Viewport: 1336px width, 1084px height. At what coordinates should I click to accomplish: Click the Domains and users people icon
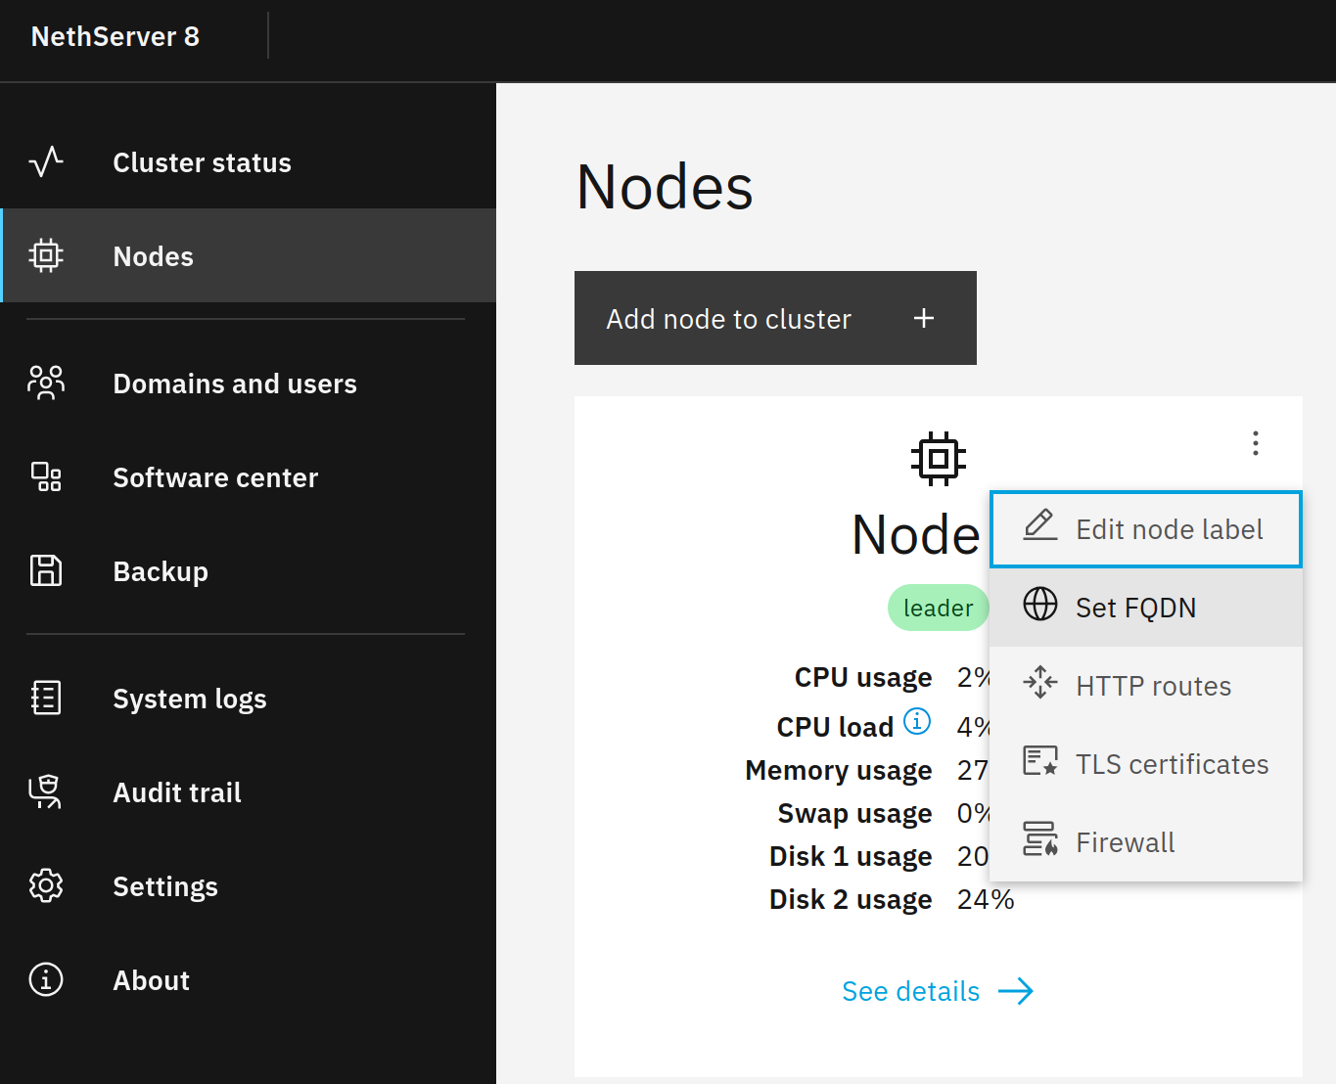pos(46,383)
